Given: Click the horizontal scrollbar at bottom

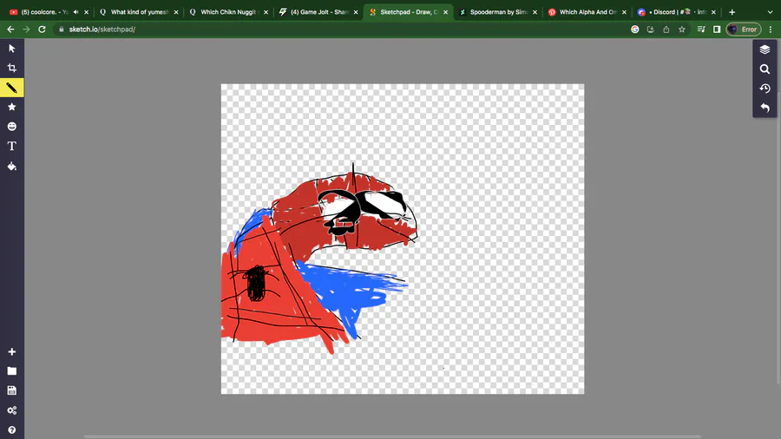Looking at the screenshot, I should coord(392,437).
